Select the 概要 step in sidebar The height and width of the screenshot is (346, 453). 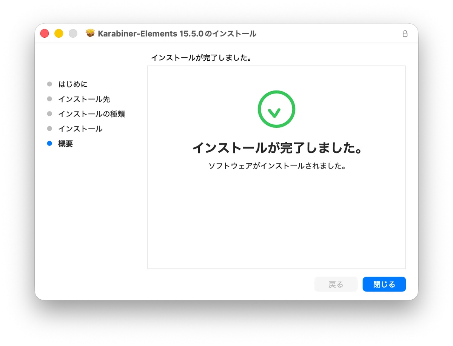click(x=65, y=144)
